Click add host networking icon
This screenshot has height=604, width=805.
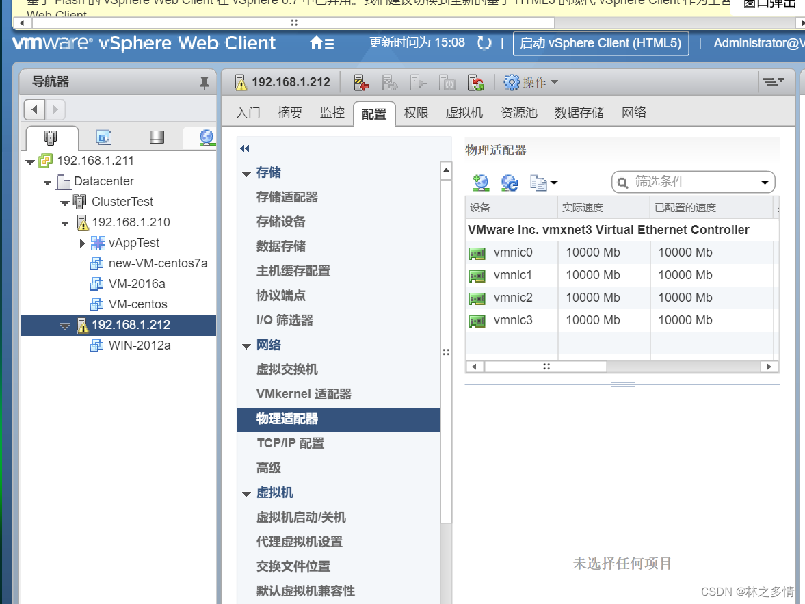coord(481,183)
